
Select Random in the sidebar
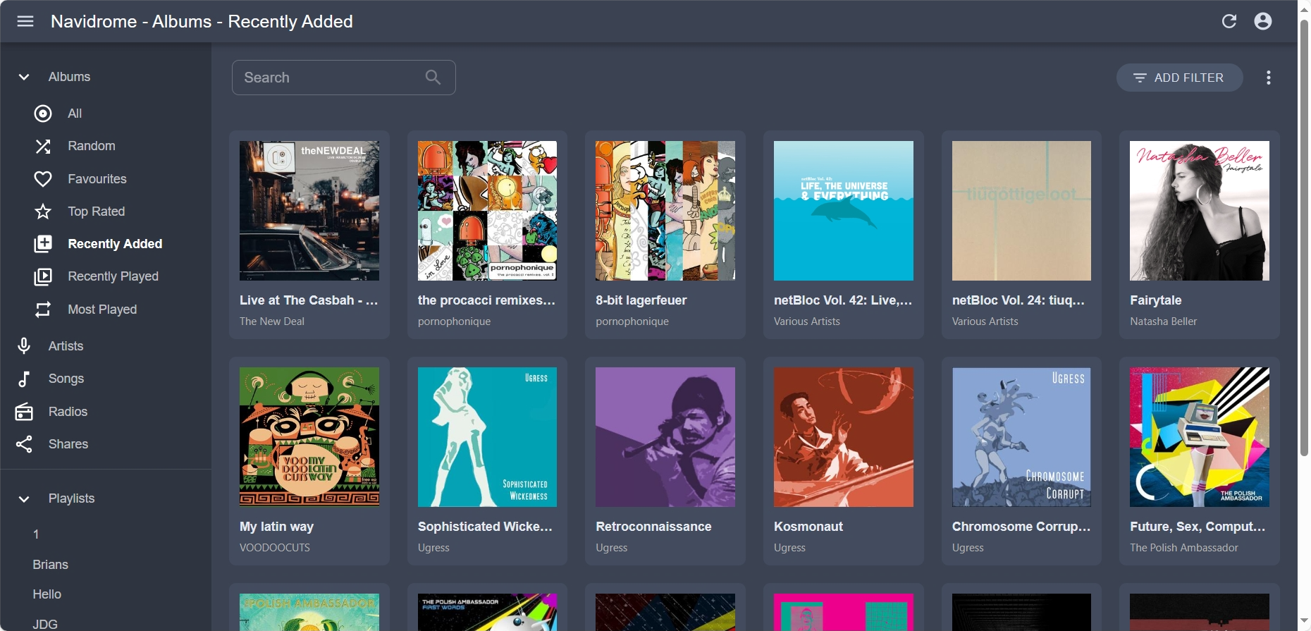(x=106, y=146)
